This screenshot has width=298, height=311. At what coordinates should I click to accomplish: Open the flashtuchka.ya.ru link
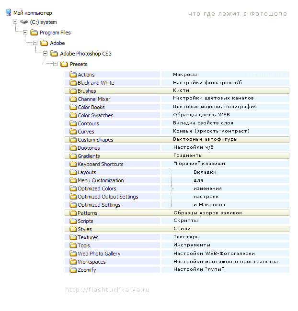pyautogui.click(x=107, y=290)
